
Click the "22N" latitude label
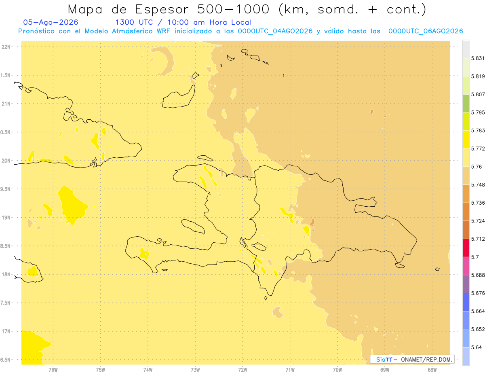(6, 47)
